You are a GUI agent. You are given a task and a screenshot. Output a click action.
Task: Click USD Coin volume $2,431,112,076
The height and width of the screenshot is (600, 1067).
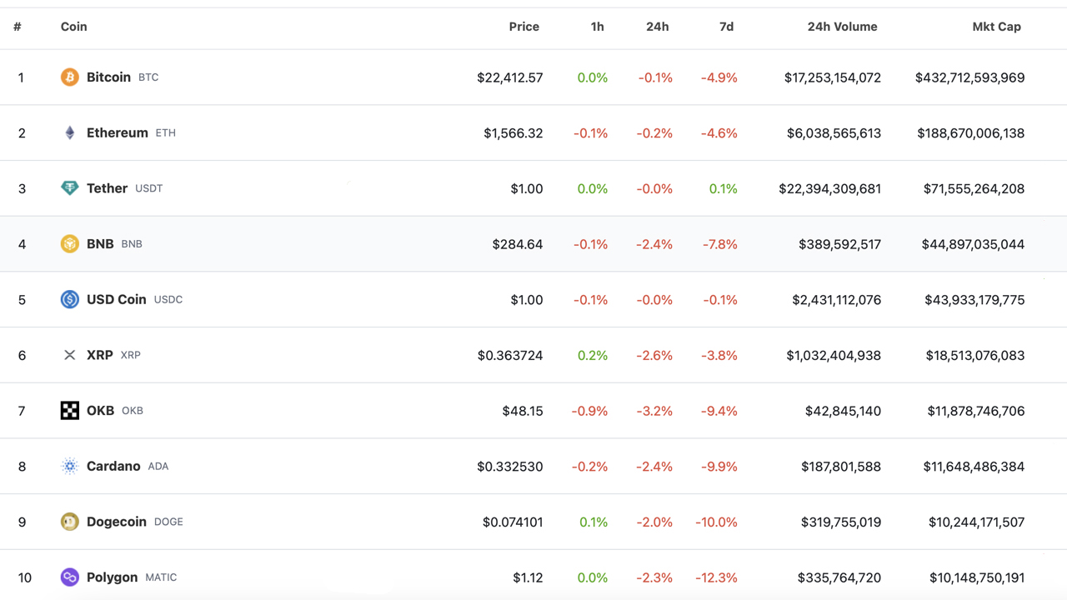coord(837,300)
